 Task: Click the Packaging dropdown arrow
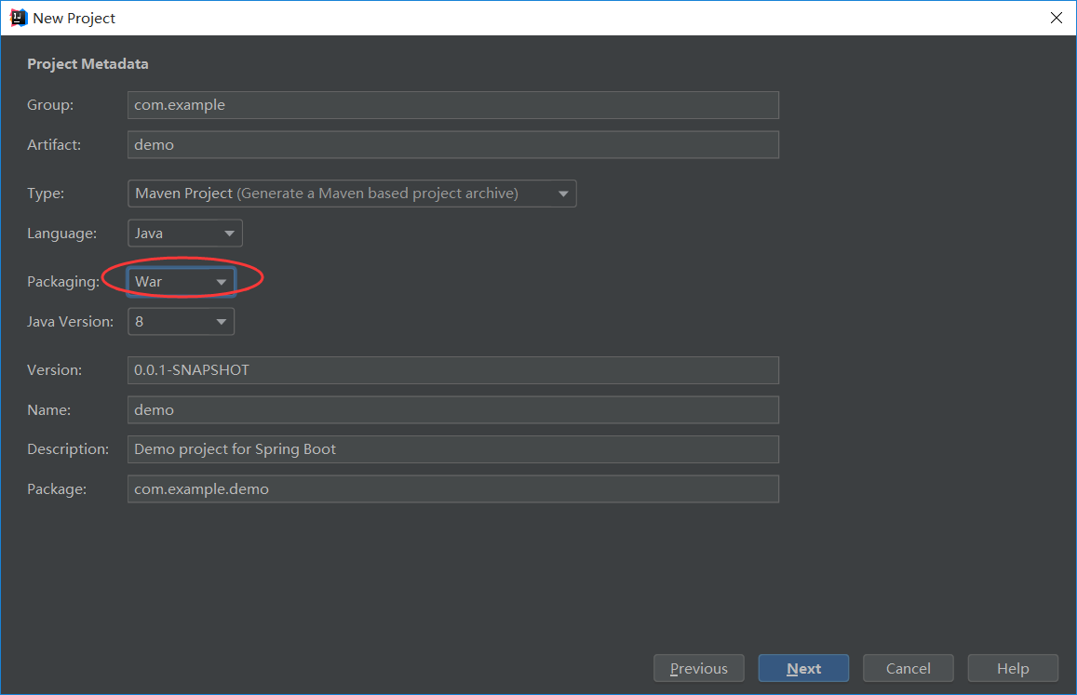[222, 281]
